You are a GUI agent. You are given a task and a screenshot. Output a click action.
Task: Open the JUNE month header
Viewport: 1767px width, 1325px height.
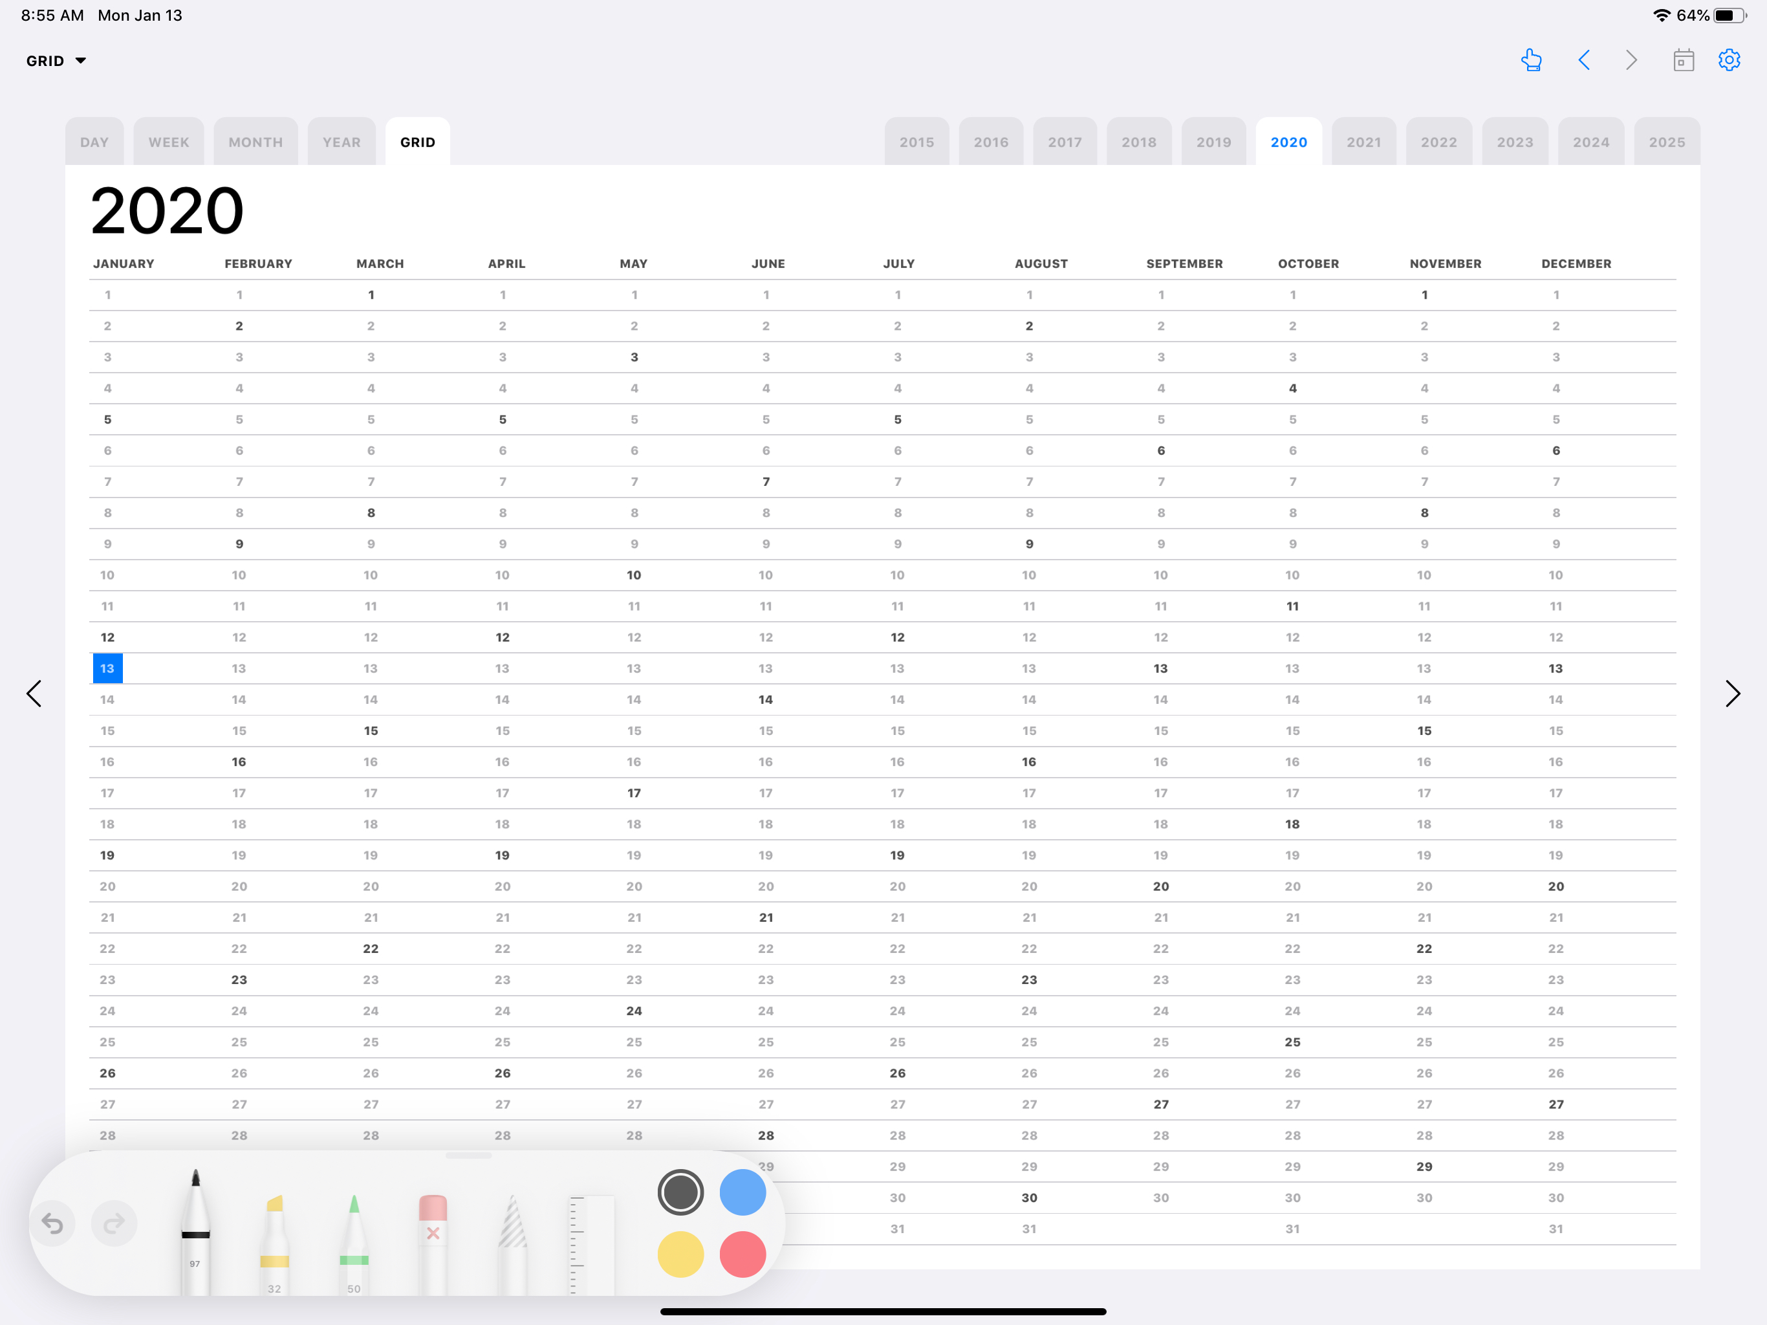tap(768, 264)
